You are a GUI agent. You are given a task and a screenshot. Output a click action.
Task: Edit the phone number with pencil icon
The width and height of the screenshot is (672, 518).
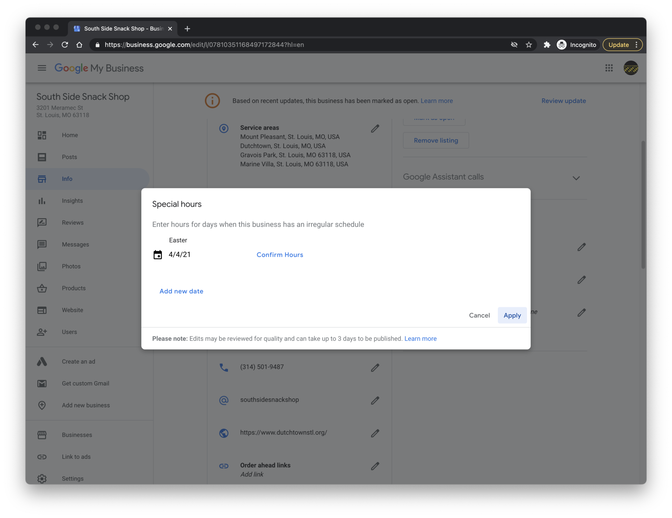(x=375, y=368)
